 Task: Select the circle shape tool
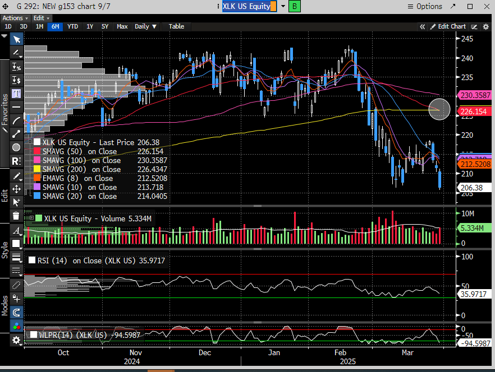click(x=16, y=147)
